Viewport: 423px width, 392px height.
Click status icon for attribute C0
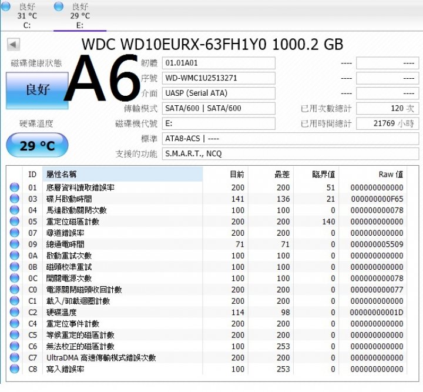tap(15, 289)
